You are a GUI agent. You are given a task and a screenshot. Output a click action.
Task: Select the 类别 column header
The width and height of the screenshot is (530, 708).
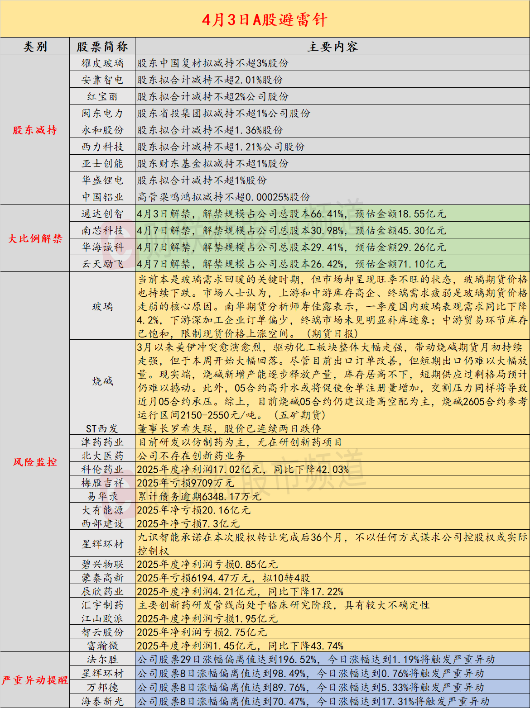pos(35,47)
